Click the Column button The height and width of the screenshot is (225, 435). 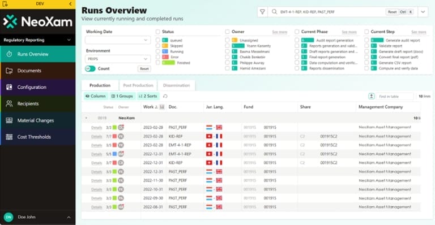pyautogui.click(x=96, y=96)
